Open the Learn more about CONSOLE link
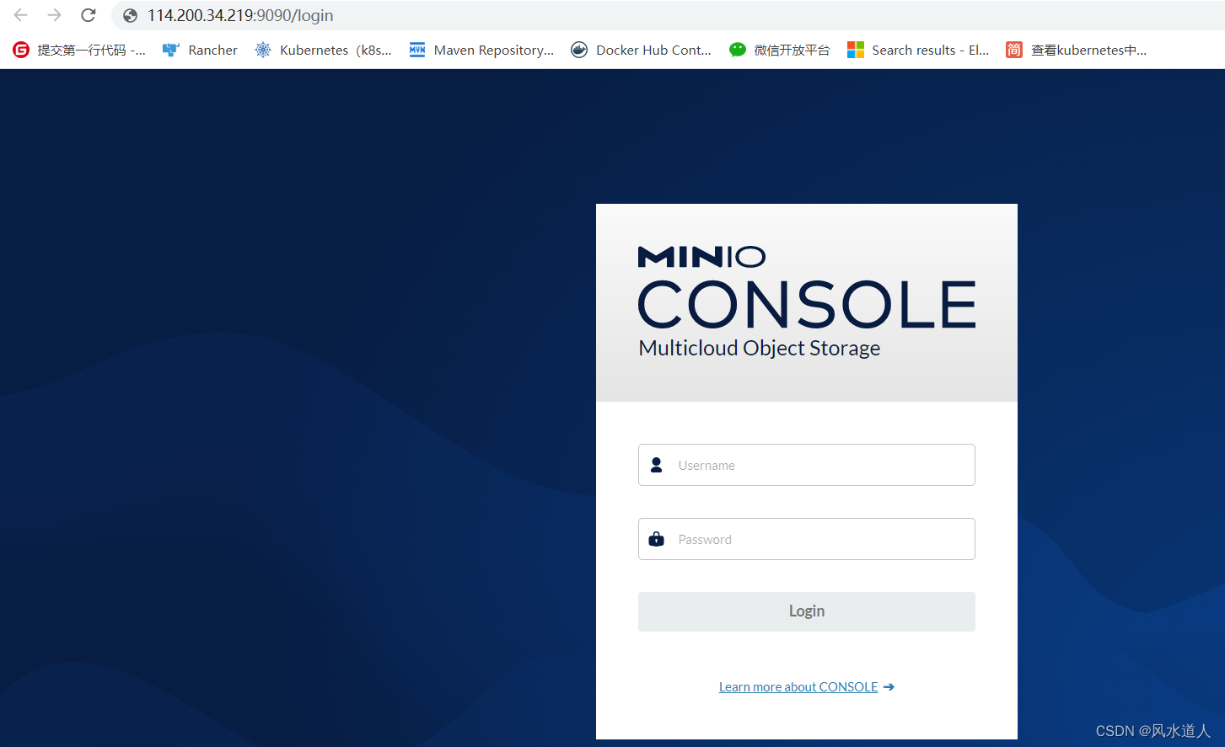Screen dimensions: 1225x747 pyautogui.click(x=797, y=686)
